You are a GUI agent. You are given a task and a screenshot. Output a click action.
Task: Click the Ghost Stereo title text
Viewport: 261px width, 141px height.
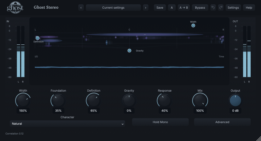pyautogui.click(x=46, y=7)
